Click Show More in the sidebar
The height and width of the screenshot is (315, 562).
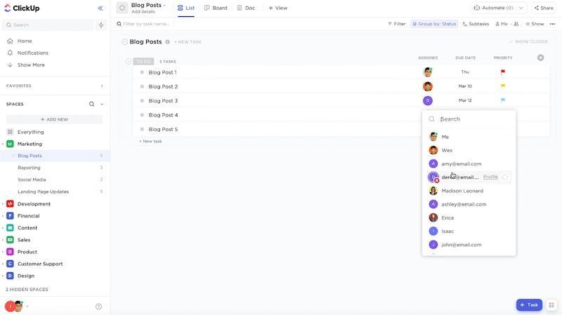coord(31,65)
